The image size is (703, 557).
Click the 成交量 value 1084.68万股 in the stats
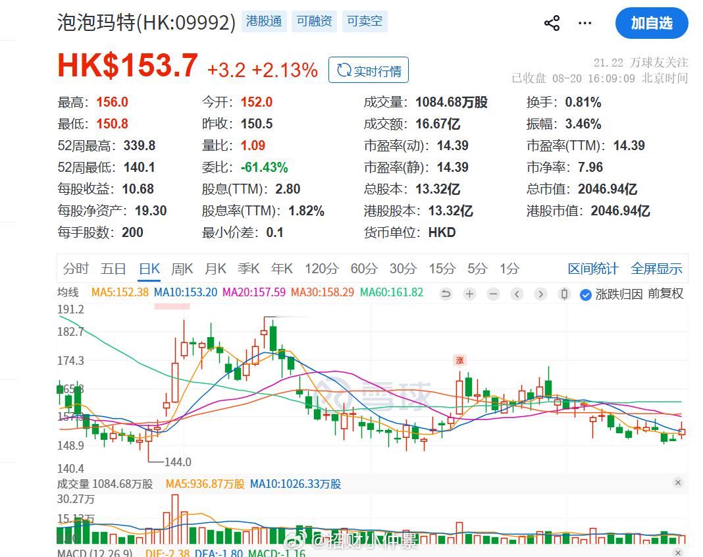451,102
